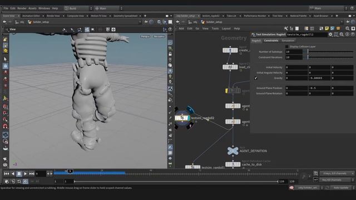Jump to the first frame

click(6, 174)
